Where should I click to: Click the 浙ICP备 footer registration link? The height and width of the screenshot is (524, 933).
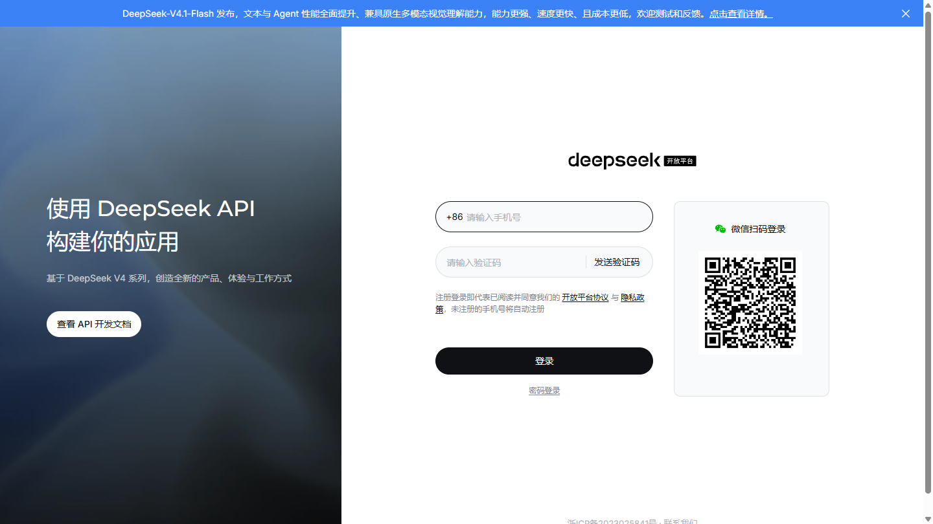pyautogui.click(x=612, y=522)
